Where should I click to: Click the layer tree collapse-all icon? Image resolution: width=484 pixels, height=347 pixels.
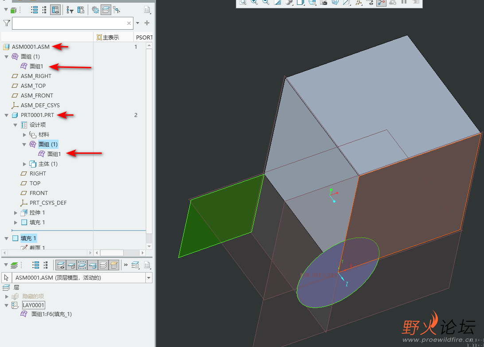46,265
